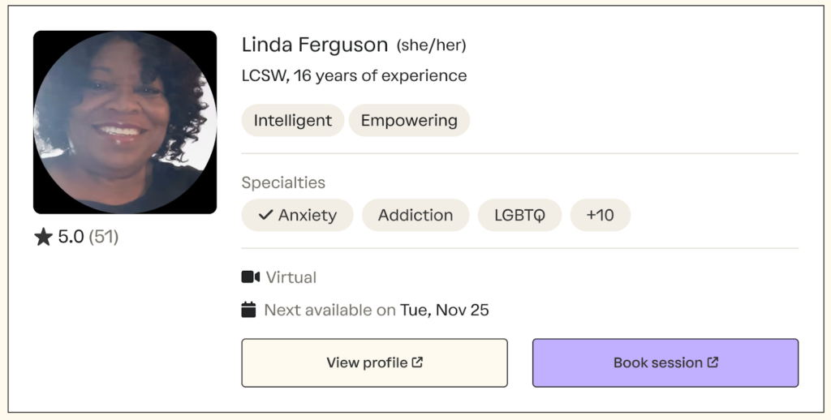Click the video camera icon beside Virtual
The width and height of the screenshot is (831, 420).
click(250, 277)
